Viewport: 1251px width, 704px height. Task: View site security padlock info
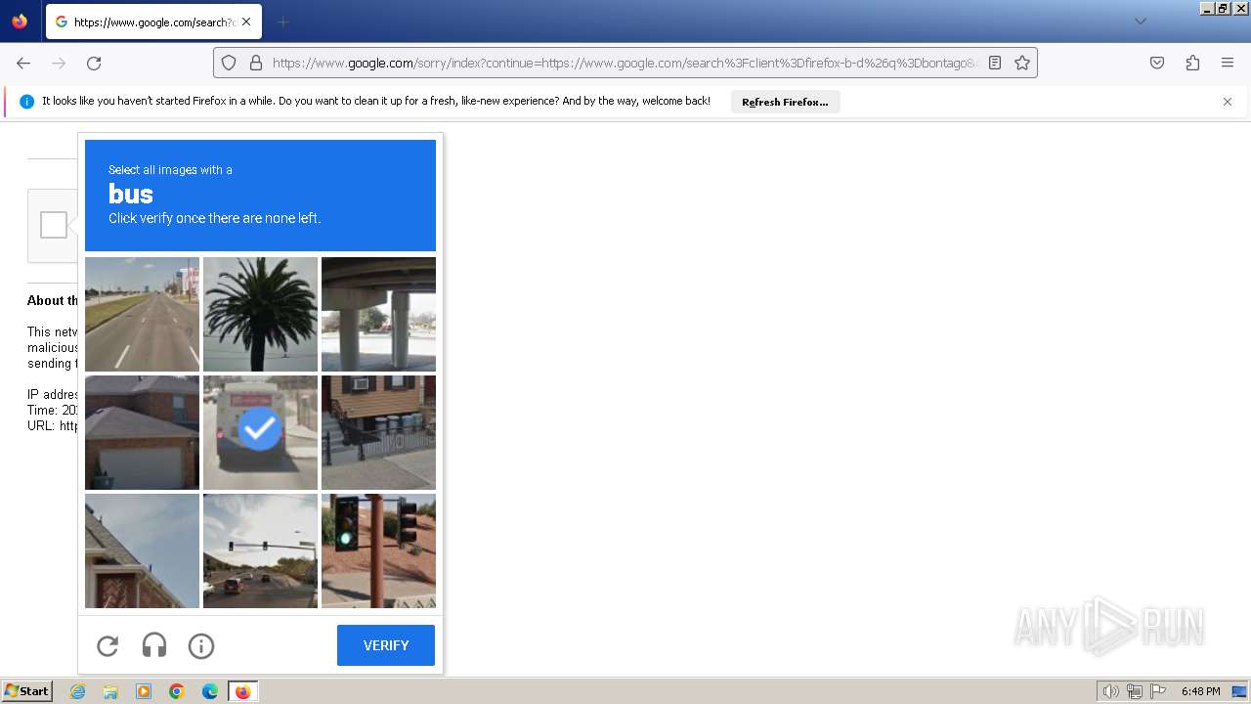(x=256, y=63)
